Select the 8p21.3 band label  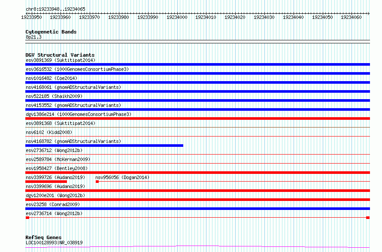[x=33, y=37]
